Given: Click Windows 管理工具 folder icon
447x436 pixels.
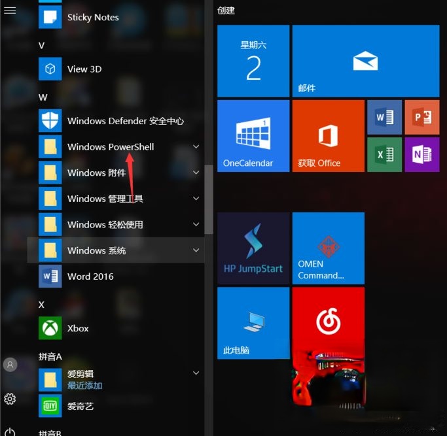Looking at the screenshot, I should 50,199.
